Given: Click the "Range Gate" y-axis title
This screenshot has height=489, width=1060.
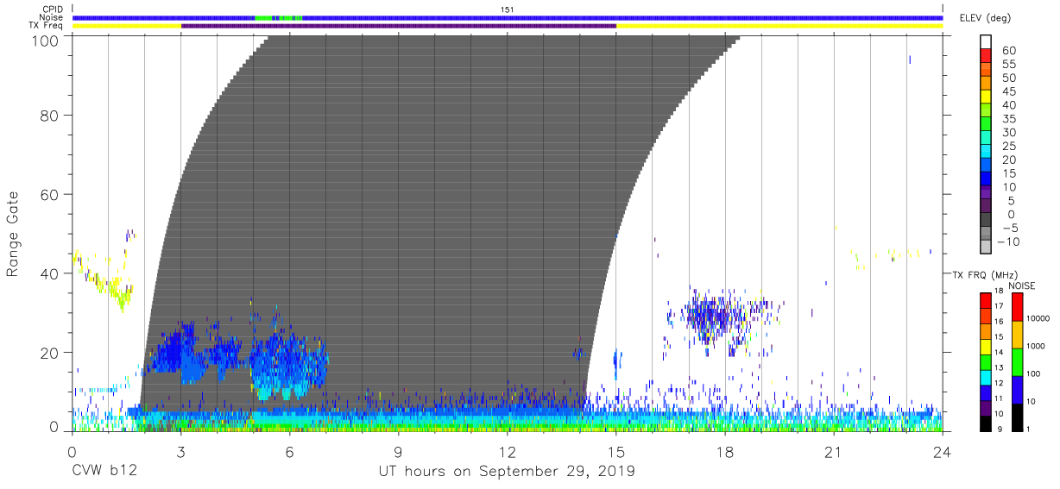Looking at the screenshot, I should tap(14, 233).
